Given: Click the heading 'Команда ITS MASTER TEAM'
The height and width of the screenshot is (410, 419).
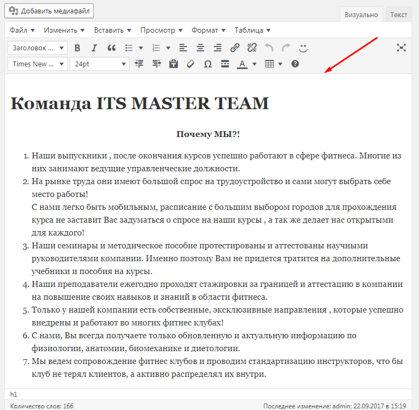Looking at the screenshot, I should pyautogui.click(x=139, y=103).
